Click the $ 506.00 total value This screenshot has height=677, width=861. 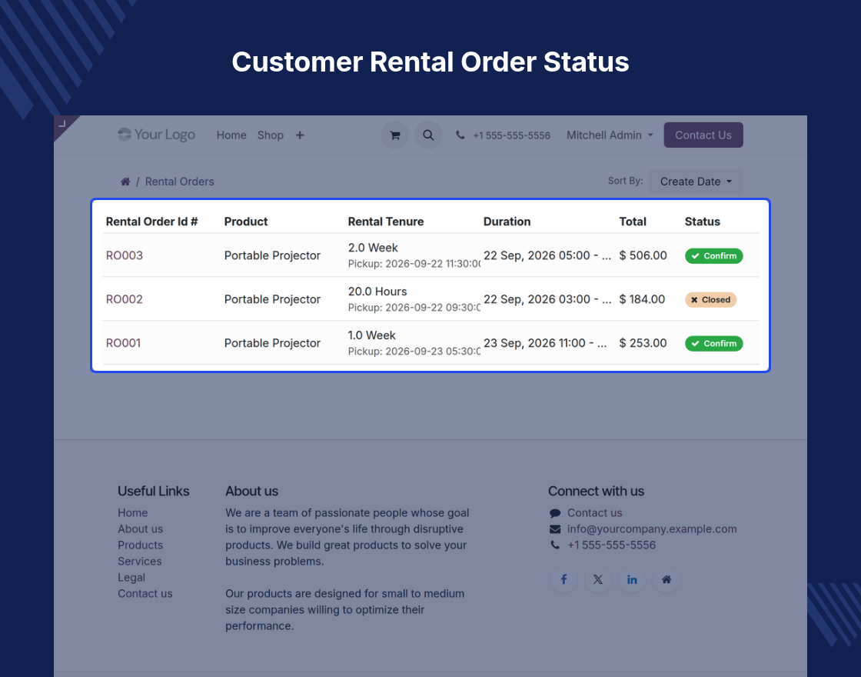coord(643,255)
